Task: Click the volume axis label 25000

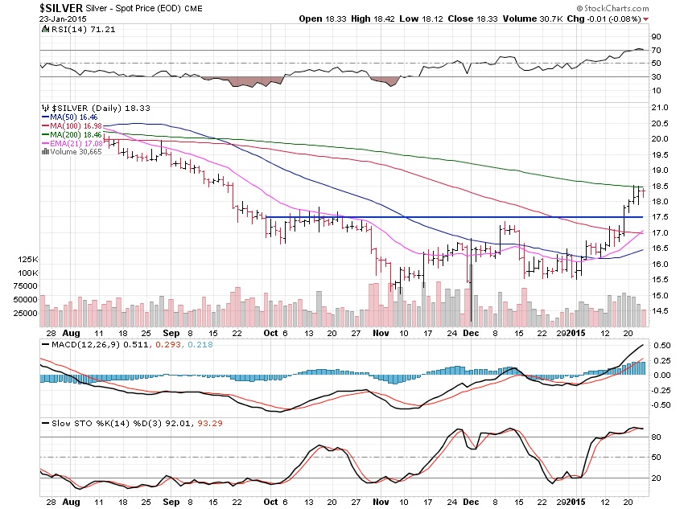Action: click(x=26, y=313)
